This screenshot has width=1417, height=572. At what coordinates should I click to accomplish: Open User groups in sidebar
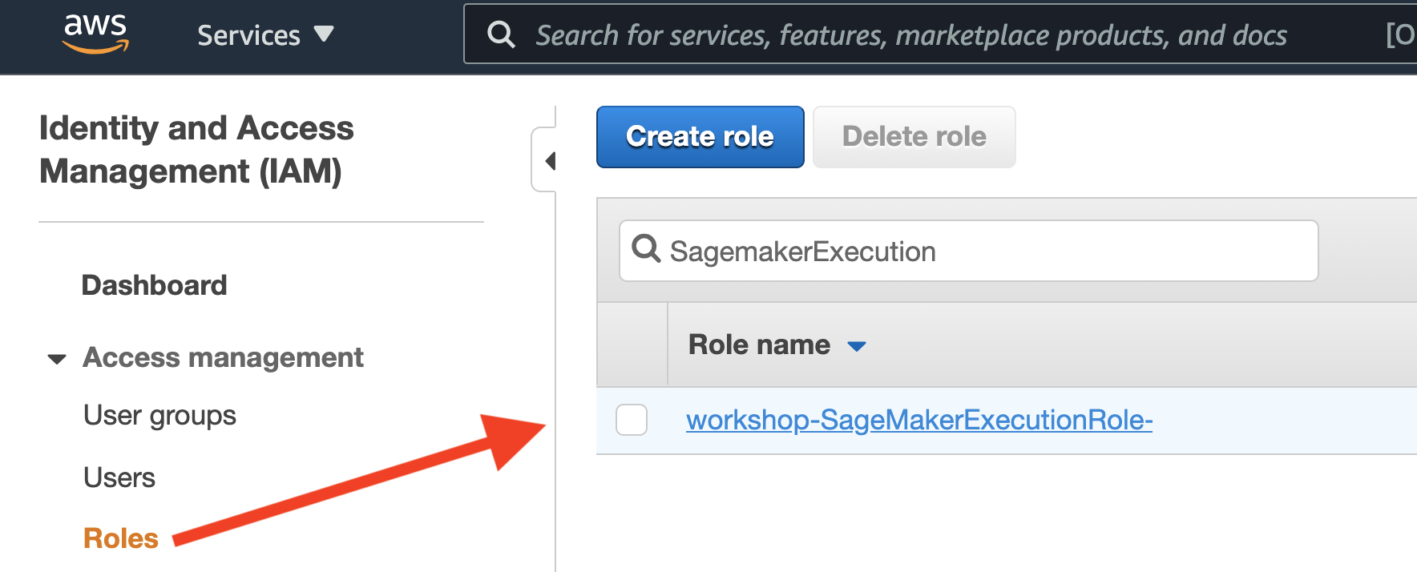[159, 416]
